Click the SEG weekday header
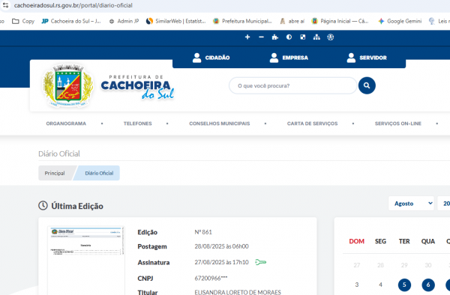Image resolution: width=450 pixels, height=295 pixels. point(380,241)
